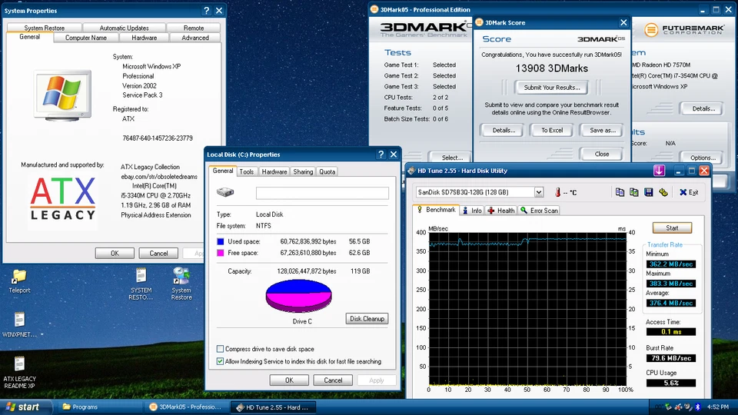Image resolution: width=738 pixels, height=415 pixels.
Task: Open HD Tune options via the gold icon
Action: 663,192
